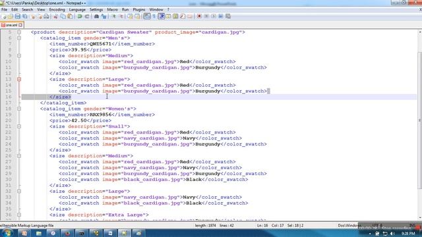Click the Run Macro Multiple Times icon
Screen dimensions: 422x237
click(221, 16)
